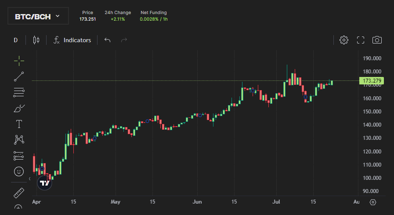394x215 pixels.
Task: Open the BTC/BCH pair selector
Action: click(38, 16)
